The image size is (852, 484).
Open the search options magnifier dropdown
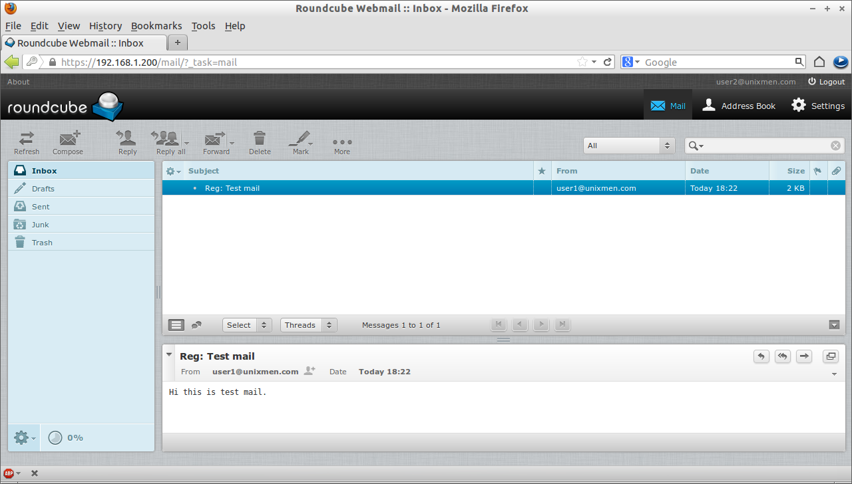(x=696, y=146)
